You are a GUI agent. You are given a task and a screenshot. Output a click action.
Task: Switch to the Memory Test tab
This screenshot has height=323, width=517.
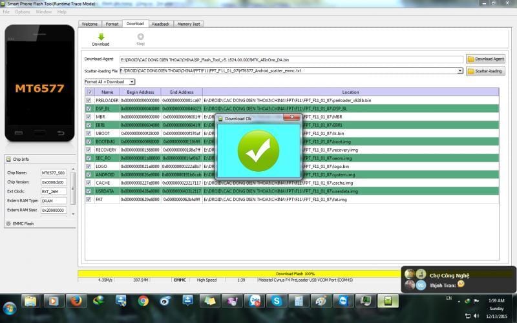point(188,24)
